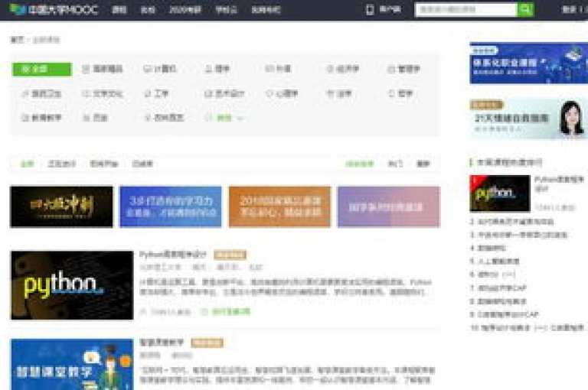Open the Python语言程序设计 course title
The width and height of the screenshot is (588, 390).
(173, 255)
